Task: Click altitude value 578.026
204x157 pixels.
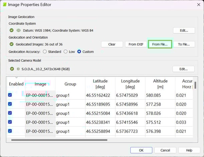Action: (x=153, y=113)
